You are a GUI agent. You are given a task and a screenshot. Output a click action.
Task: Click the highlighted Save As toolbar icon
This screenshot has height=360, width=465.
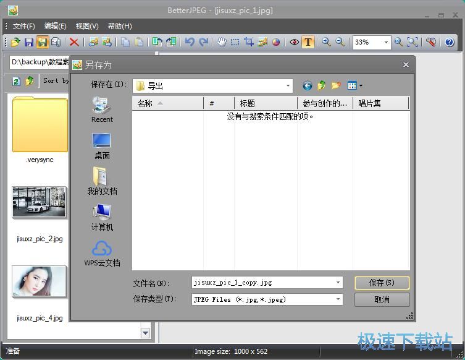42,42
